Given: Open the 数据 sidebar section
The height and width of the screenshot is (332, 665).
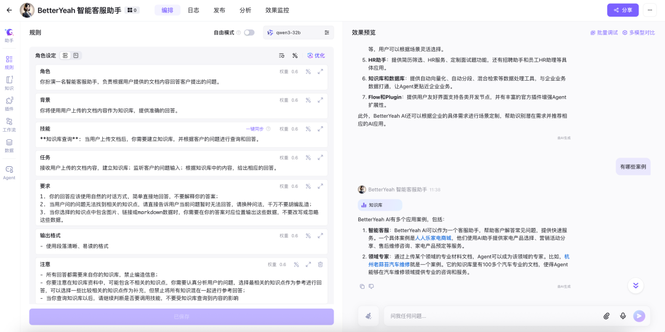Looking at the screenshot, I should [9, 145].
